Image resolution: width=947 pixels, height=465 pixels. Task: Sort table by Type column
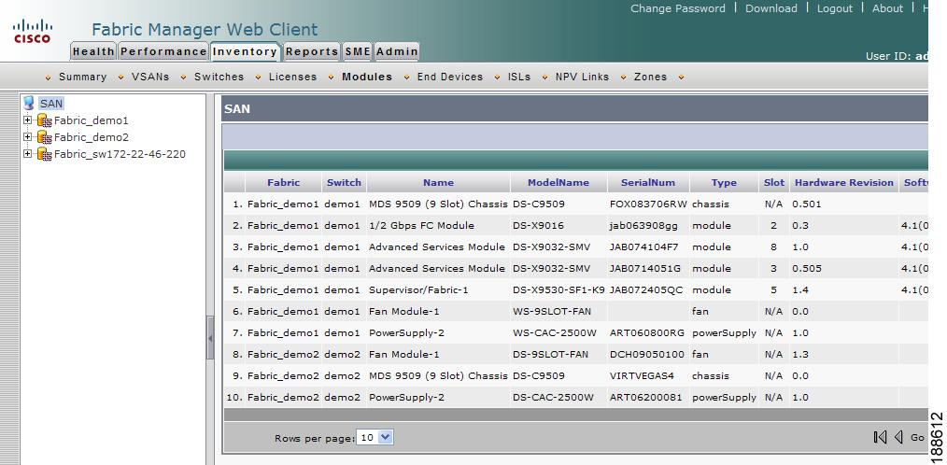724,182
